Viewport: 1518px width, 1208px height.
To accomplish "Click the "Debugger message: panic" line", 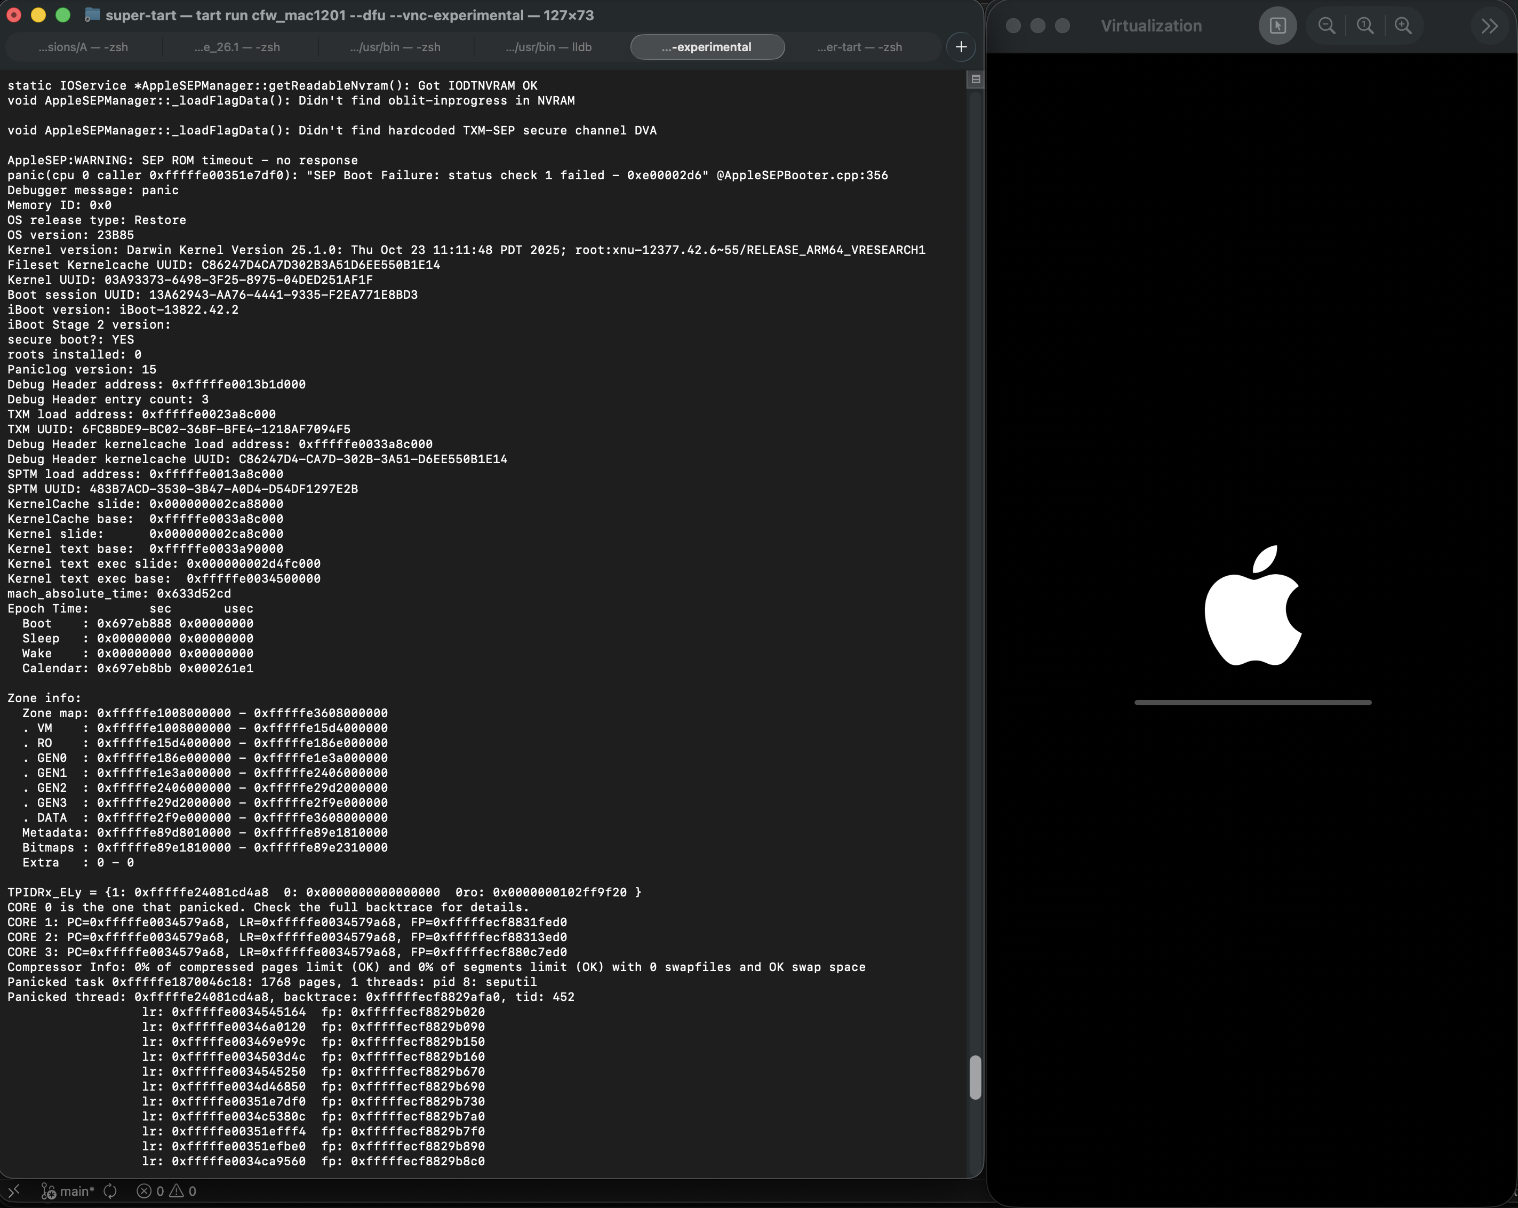I will click(x=93, y=190).
